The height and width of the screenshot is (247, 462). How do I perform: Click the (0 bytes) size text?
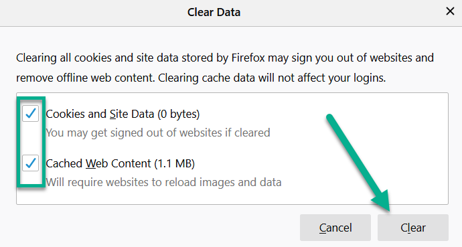point(179,114)
